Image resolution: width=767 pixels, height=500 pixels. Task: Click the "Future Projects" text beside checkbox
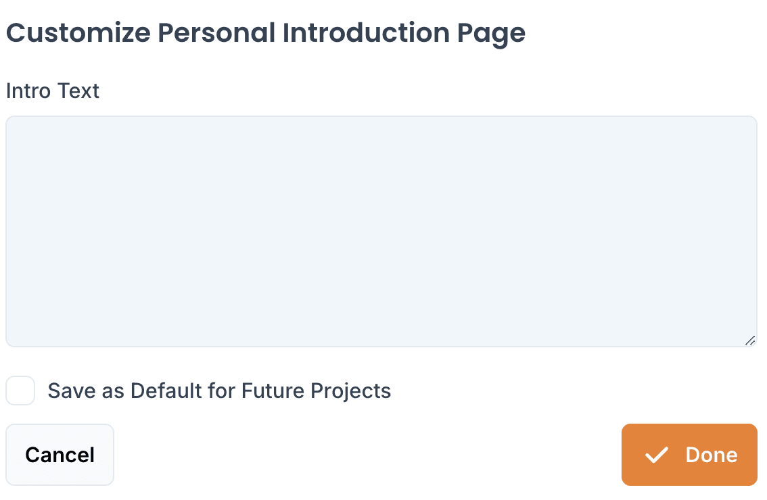tap(316, 391)
